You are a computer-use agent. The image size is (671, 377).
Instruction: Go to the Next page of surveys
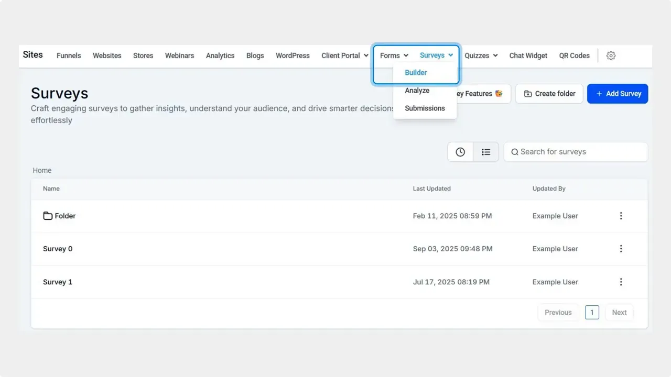[x=619, y=312]
